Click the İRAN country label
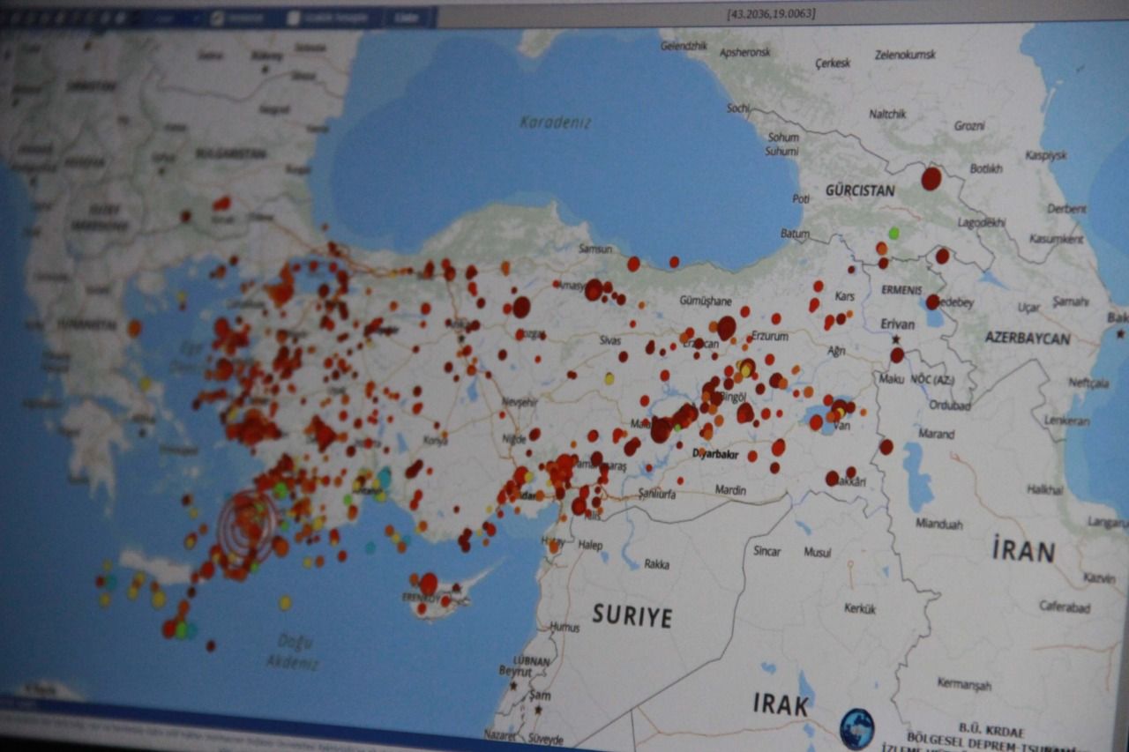 click(x=1023, y=552)
